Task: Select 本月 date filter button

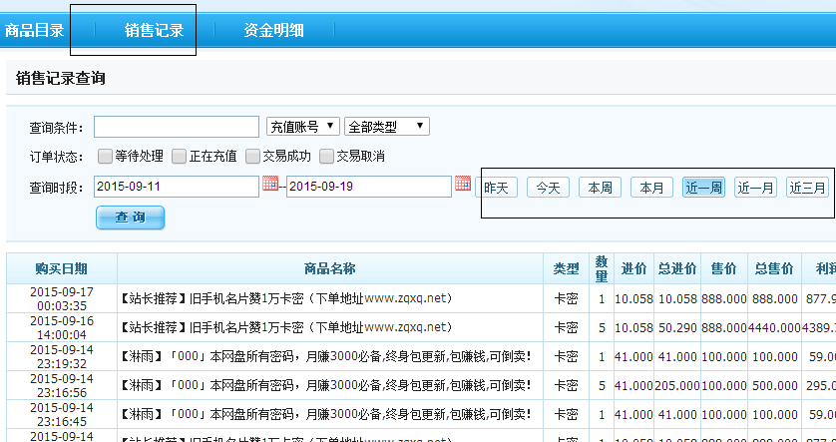Action: point(651,187)
